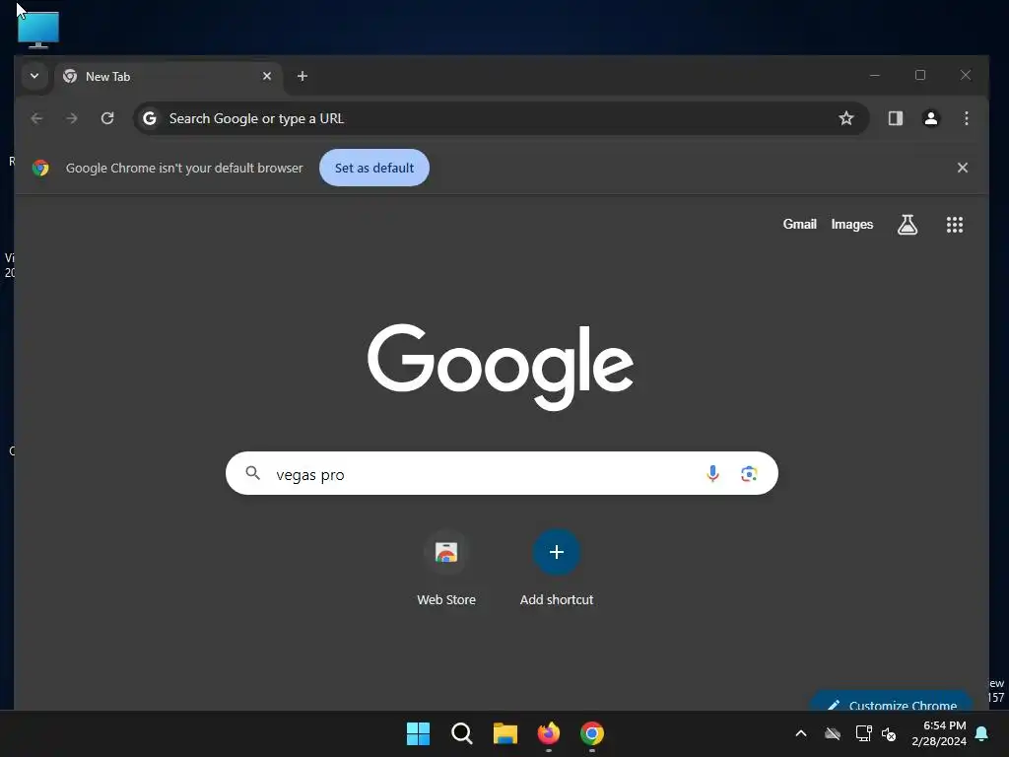This screenshot has width=1009, height=757.
Task: Open Windows taskbar search
Action: click(x=461, y=733)
